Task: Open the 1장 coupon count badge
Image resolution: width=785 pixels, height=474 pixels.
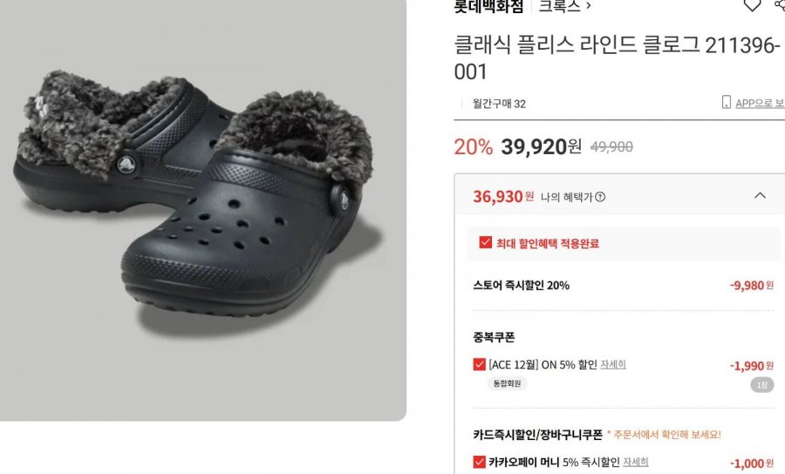Action: (761, 384)
